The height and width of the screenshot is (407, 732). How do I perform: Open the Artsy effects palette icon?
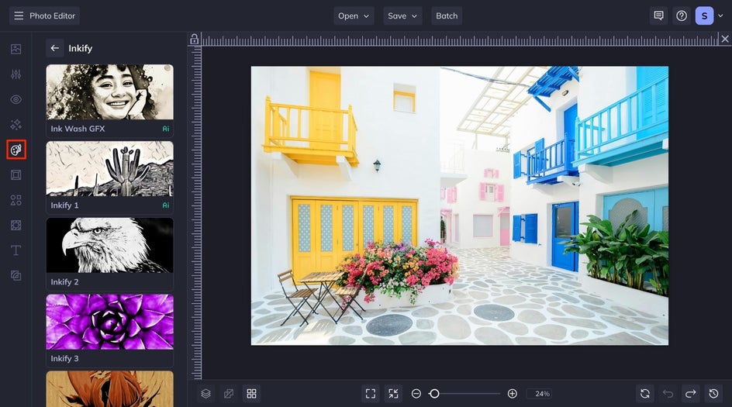click(16, 150)
